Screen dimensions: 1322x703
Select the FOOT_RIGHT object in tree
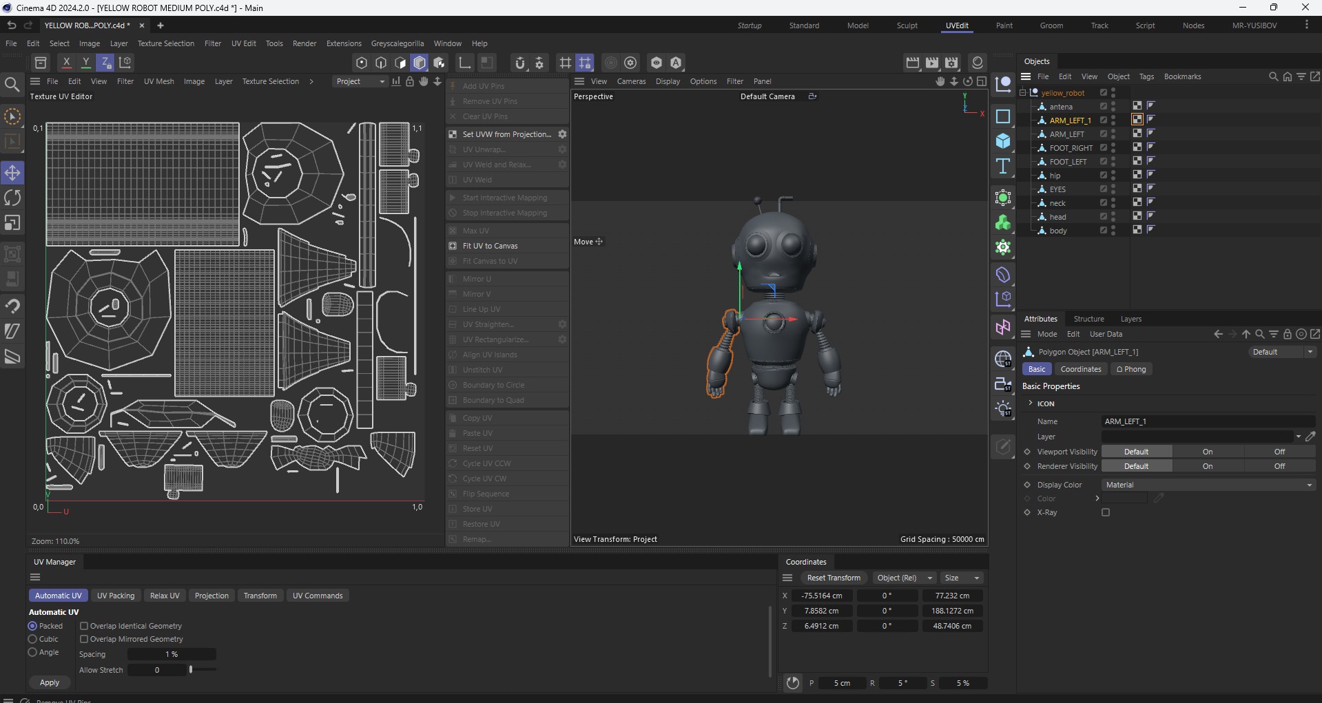(x=1071, y=147)
